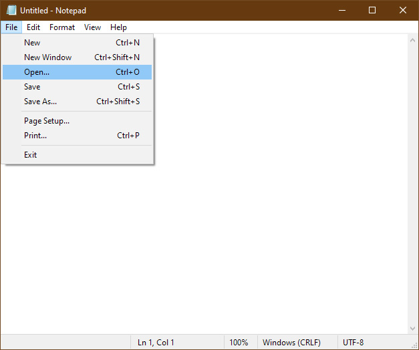The image size is (419, 350).
Task: Open the View menu
Action: pyautogui.click(x=92, y=27)
